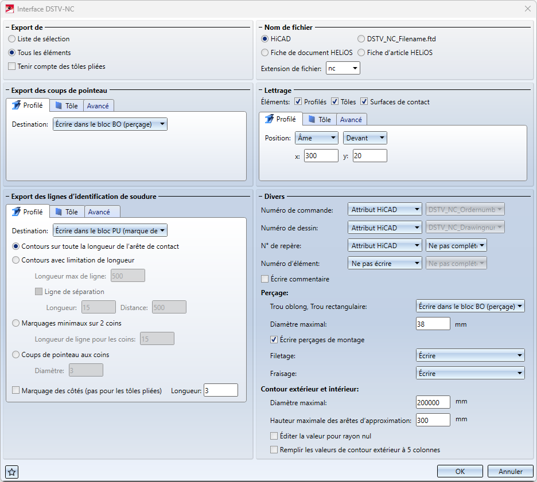Choose Coups de pointeau aux coins option
Image resolution: width=537 pixels, height=482 pixels.
click(x=16, y=355)
